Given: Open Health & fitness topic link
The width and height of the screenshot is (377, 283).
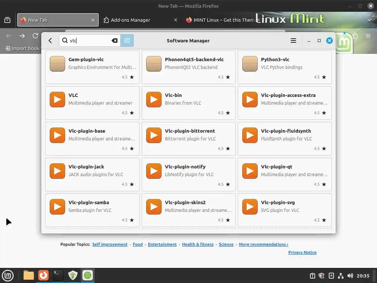Looking at the screenshot, I should click(198, 244).
